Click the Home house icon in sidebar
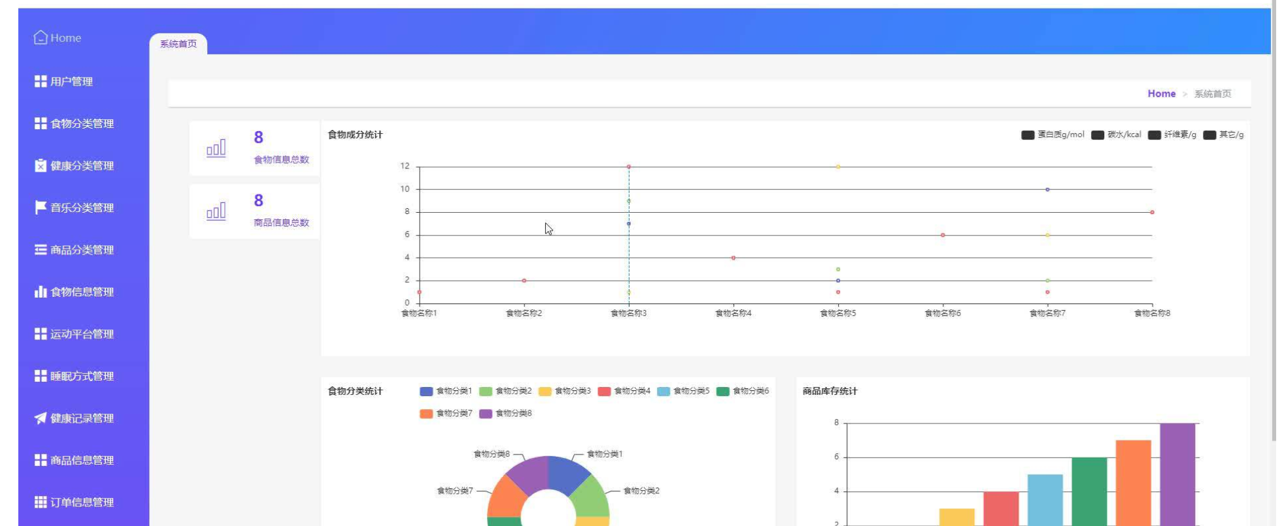This screenshot has height=526, width=1284. pyautogui.click(x=41, y=38)
